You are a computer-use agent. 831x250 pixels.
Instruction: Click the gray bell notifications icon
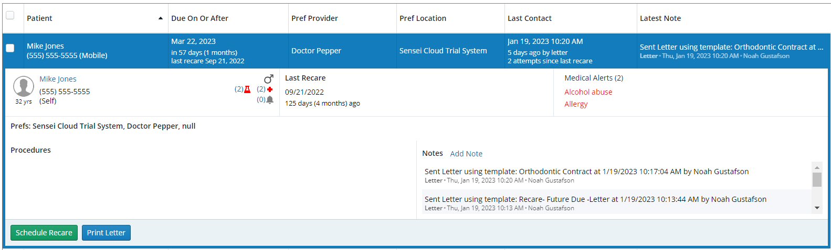(x=270, y=100)
